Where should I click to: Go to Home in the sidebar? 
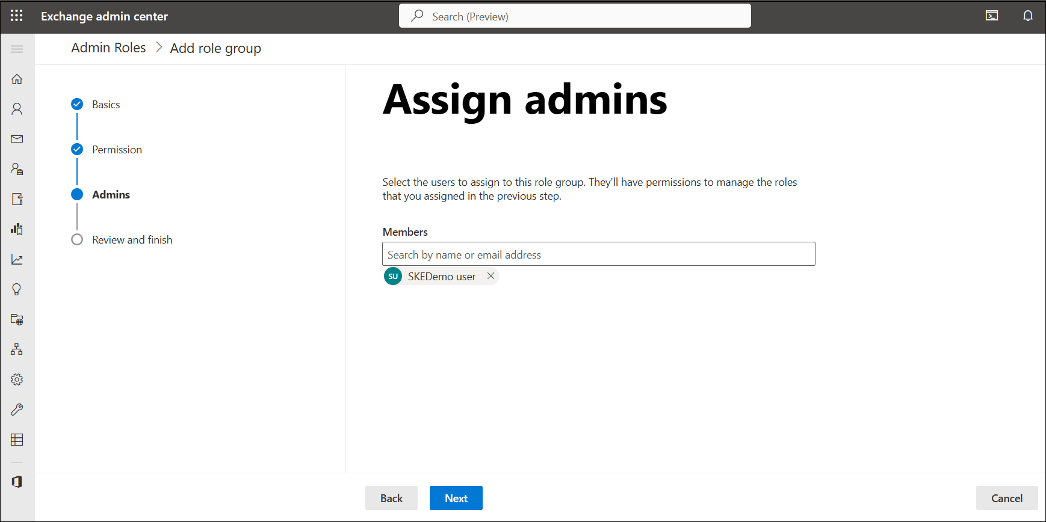point(17,79)
